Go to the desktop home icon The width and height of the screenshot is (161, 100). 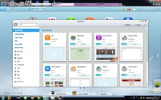point(8,9)
